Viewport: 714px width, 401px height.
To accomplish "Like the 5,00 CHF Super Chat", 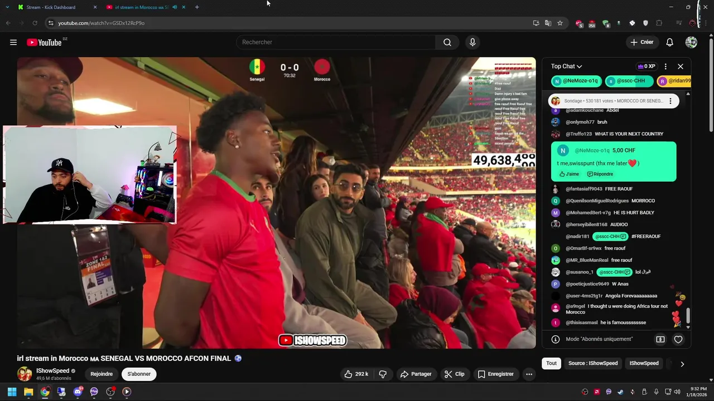I will click(569, 174).
